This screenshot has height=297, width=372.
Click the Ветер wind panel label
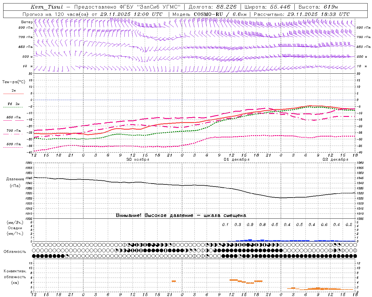pyautogui.click(x=27, y=22)
